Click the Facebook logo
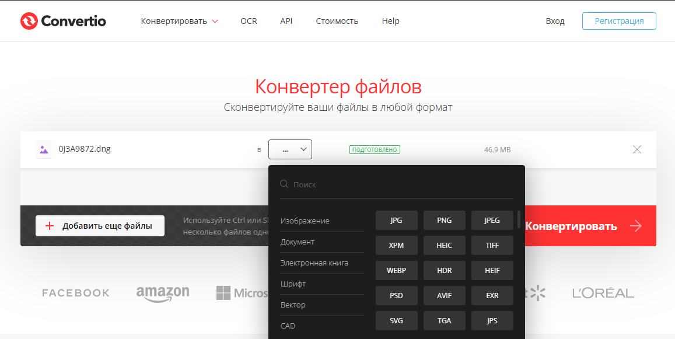The image size is (675, 339). [76, 293]
